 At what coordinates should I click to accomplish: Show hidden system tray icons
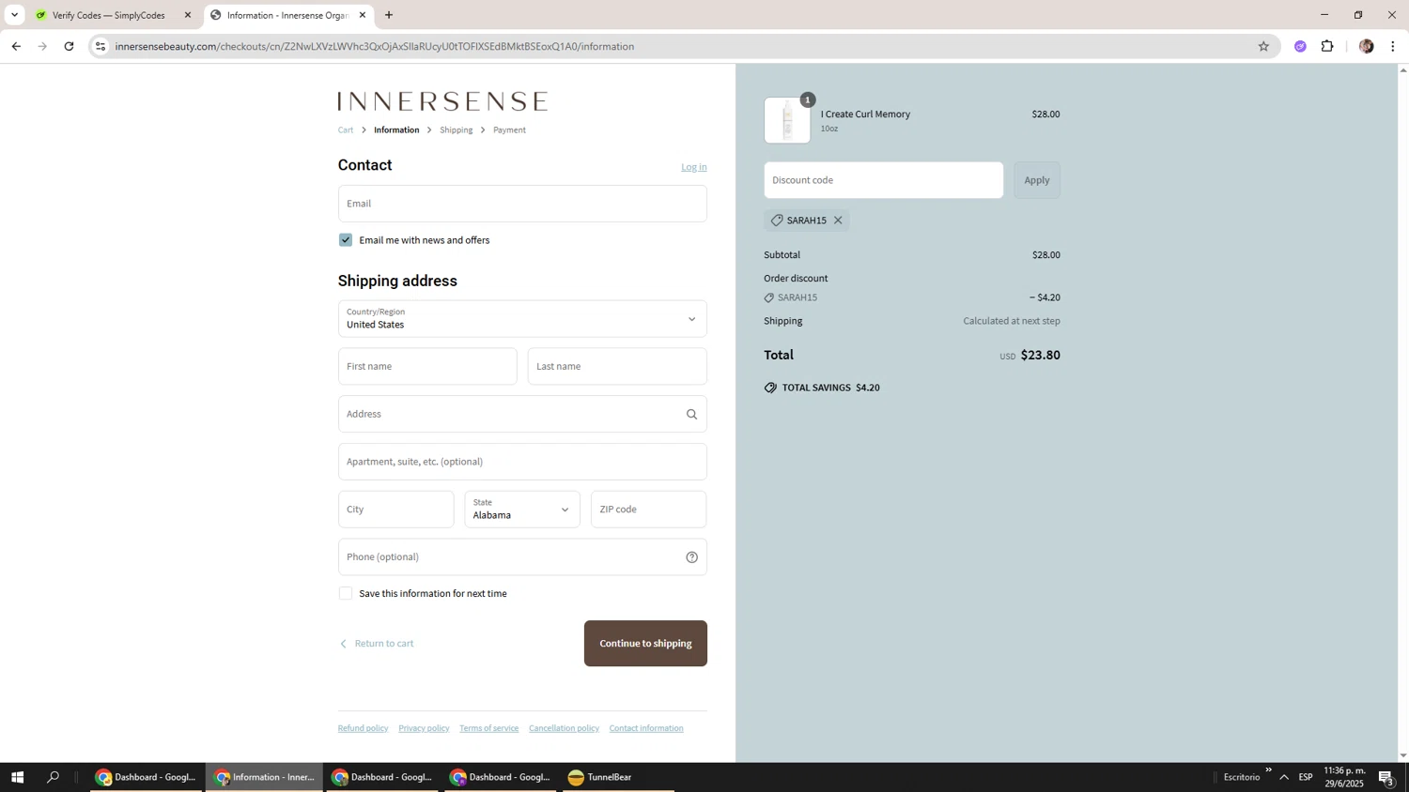pos(1284,777)
